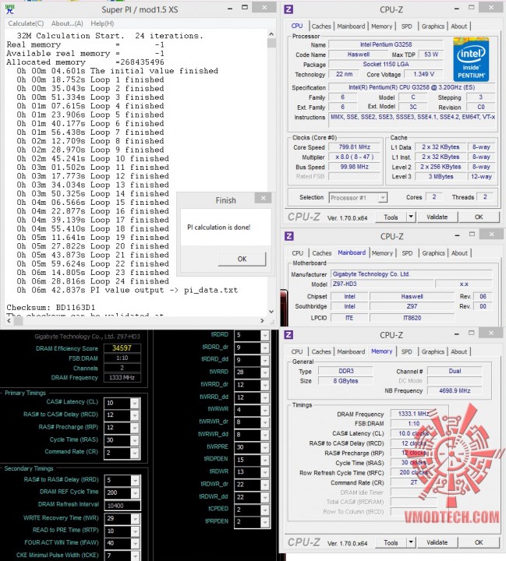The image size is (506, 561).
Task: Open the tCPDED timing dropdown
Action: (x=265, y=510)
